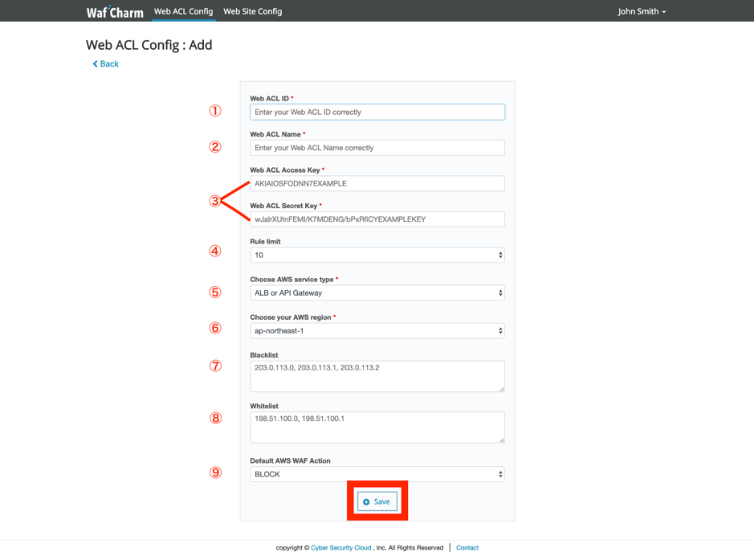Switch to the Web Site Config tab
The image size is (754, 552).
click(252, 11)
